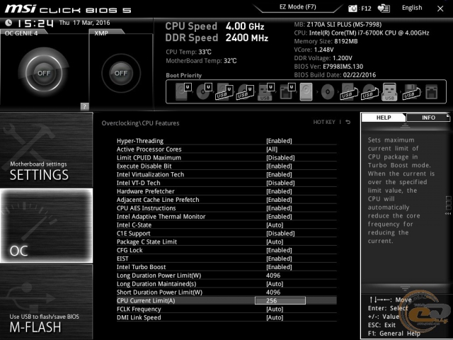Change language via English button
Viewport: 453px width, 340px height.
pyautogui.click(x=412, y=8)
